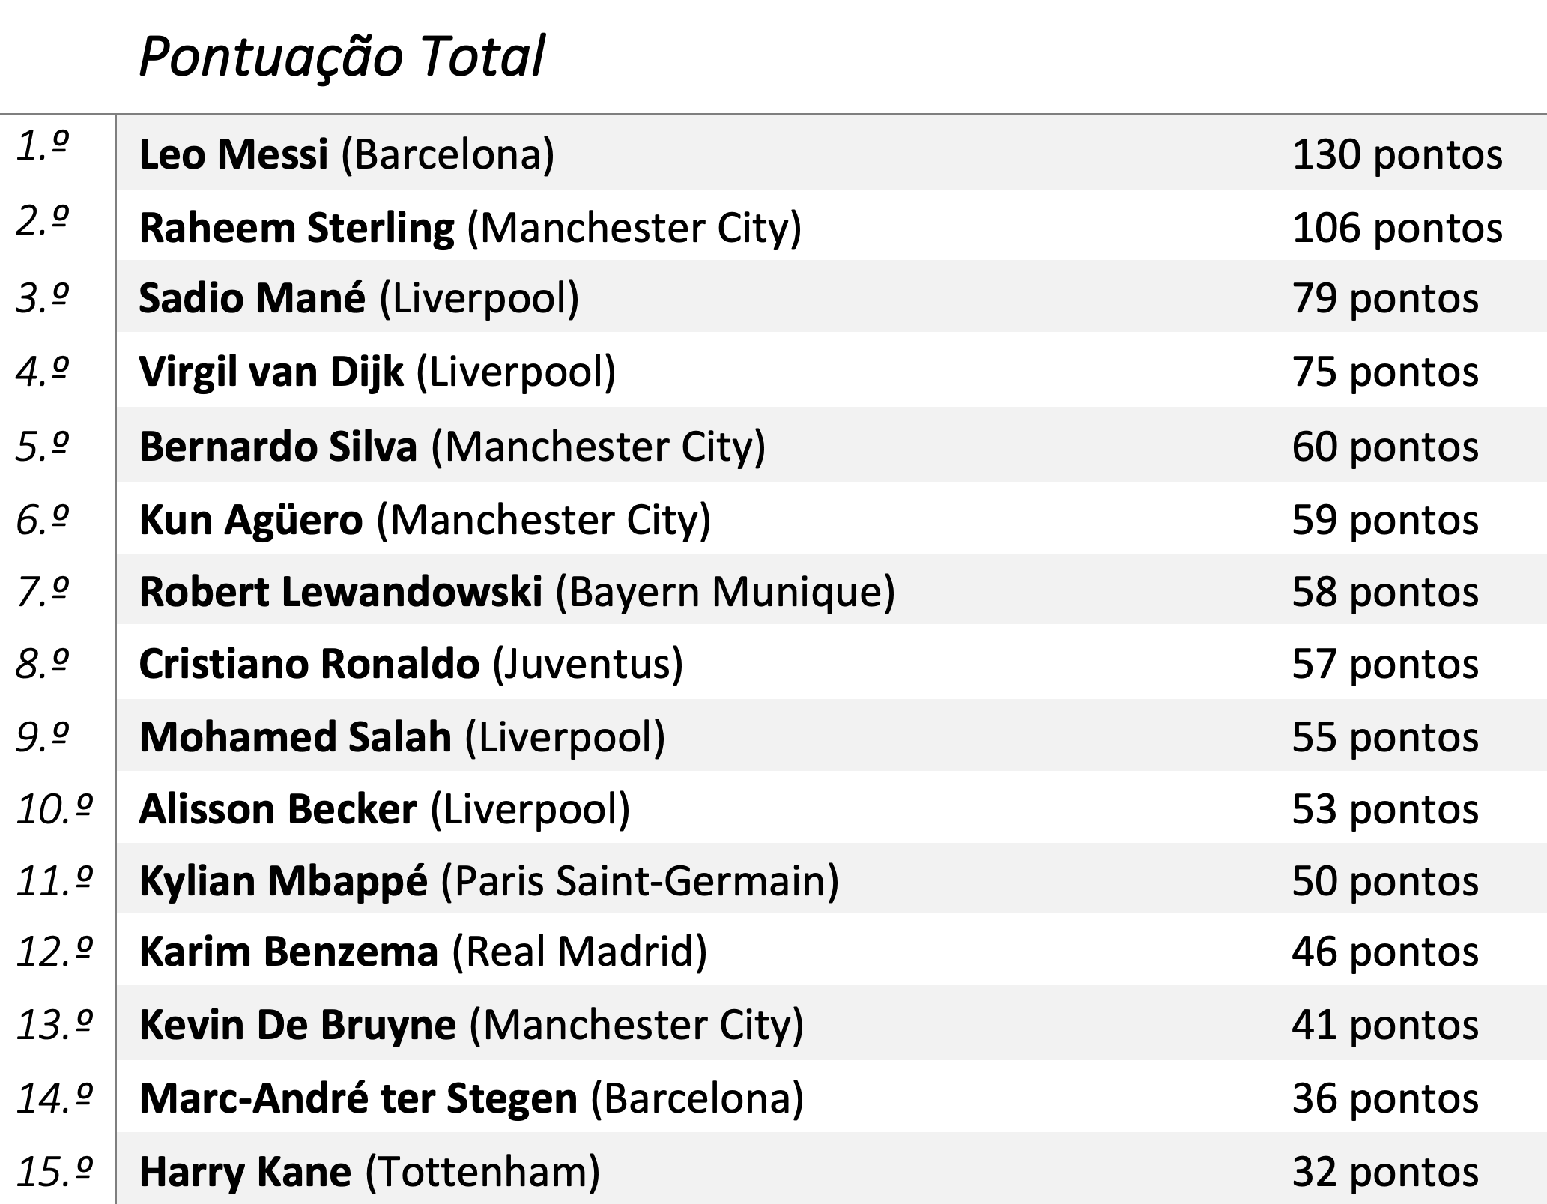Click the 4.º rank number
Screen dimensions: 1547x1204
[x=43, y=372]
